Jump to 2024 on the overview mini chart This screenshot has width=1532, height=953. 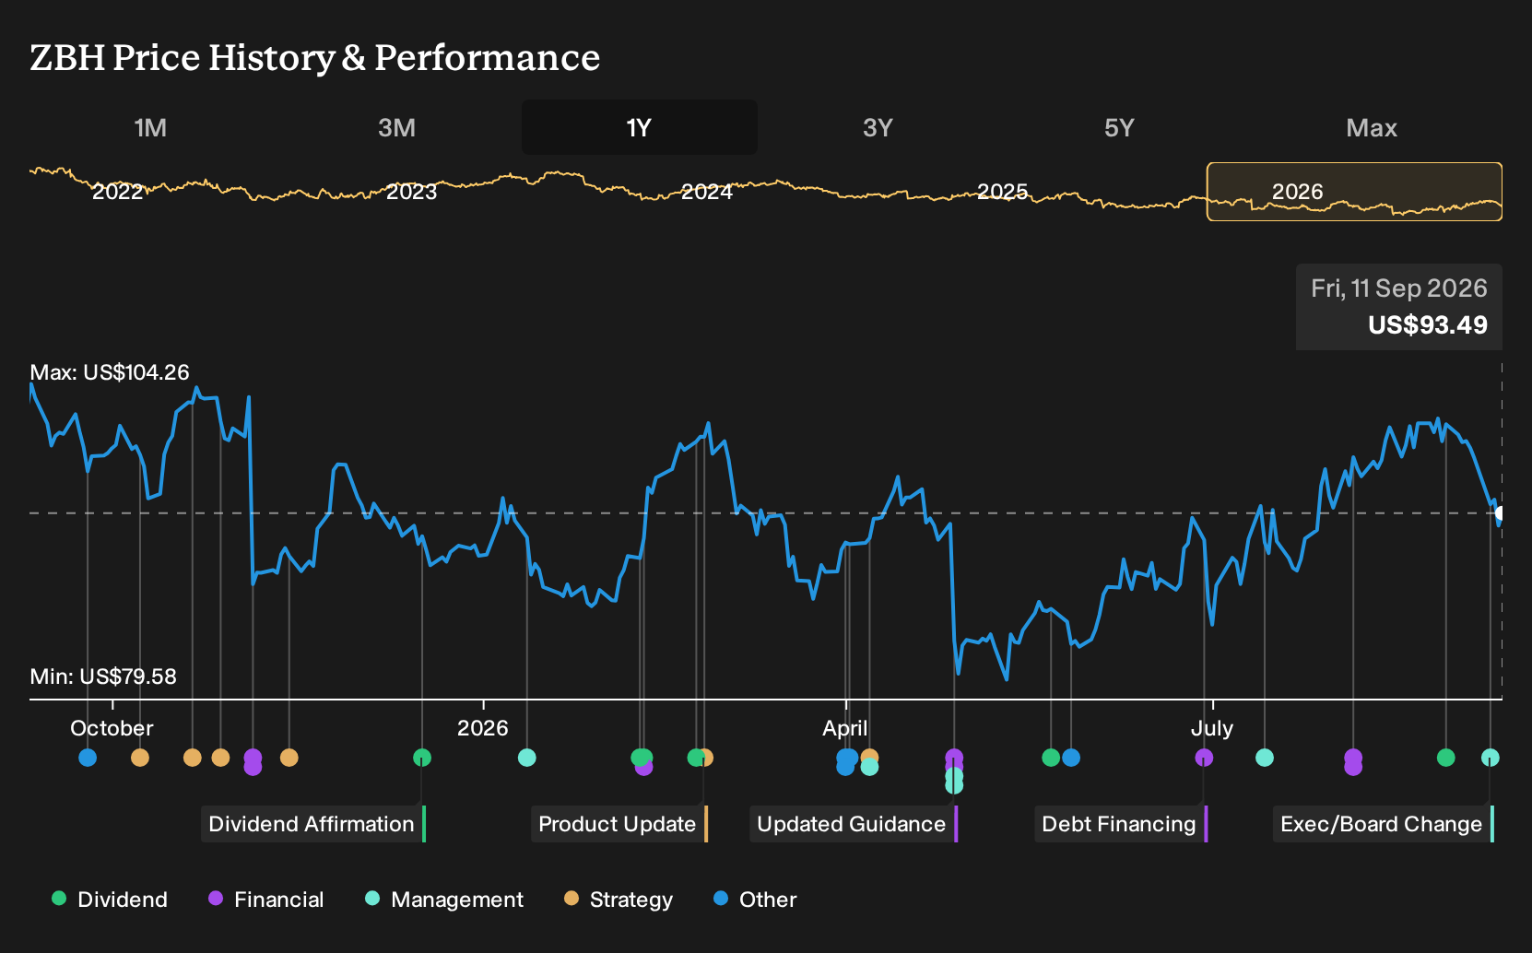[707, 192]
